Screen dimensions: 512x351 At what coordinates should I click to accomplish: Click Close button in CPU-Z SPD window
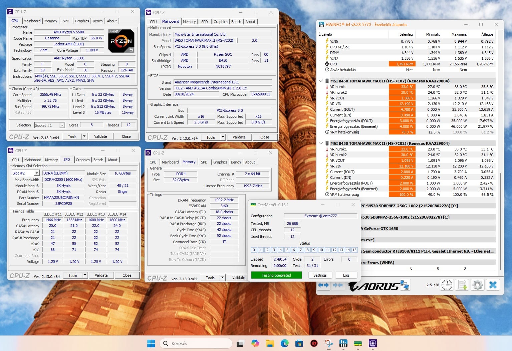click(127, 275)
